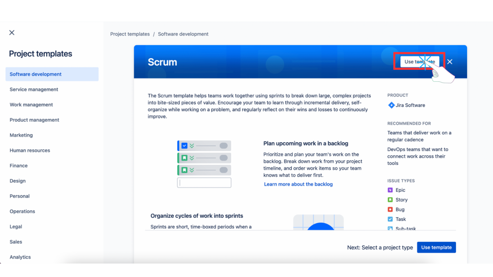The width and height of the screenshot is (493, 277).
Task: Click the Scrum title heading
Action: 162,62
